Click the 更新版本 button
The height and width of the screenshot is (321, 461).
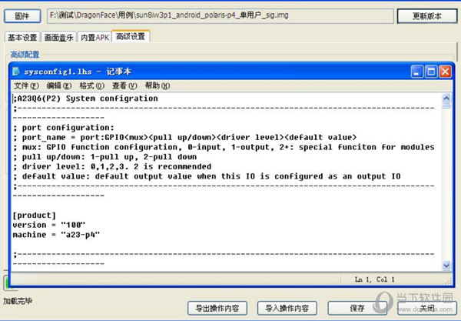tap(427, 16)
